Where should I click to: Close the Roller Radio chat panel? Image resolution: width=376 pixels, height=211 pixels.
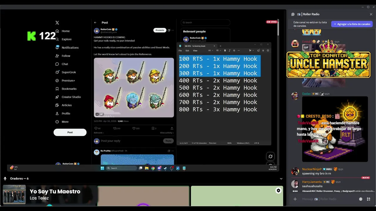click(371, 14)
